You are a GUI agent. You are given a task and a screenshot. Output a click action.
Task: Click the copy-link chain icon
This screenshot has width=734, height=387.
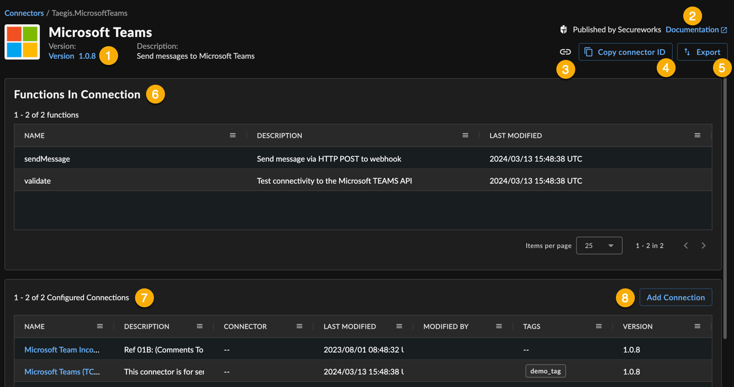[565, 52]
